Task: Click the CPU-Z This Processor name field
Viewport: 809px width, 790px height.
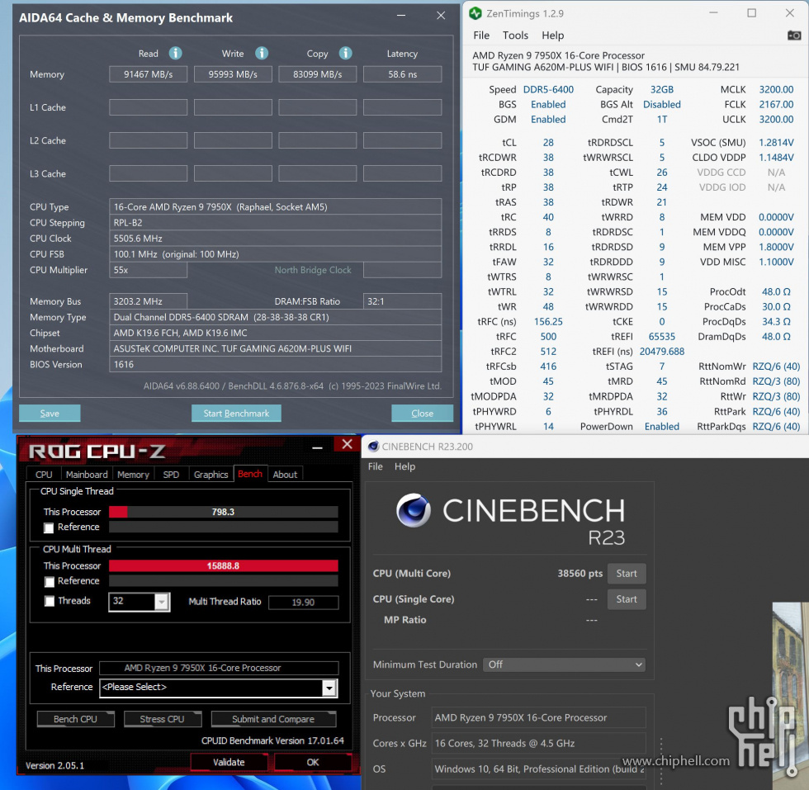Action: click(x=219, y=668)
